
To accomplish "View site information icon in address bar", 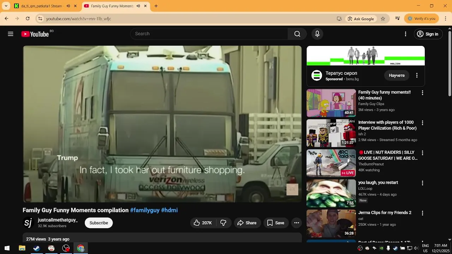I will pos(40,19).
